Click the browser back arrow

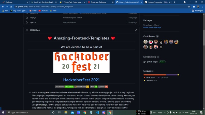(3, 7)
